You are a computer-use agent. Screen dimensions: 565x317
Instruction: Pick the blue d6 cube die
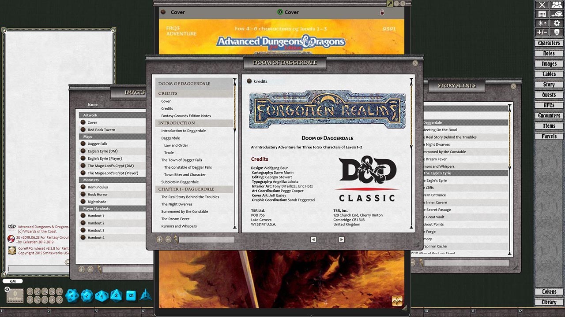(x=131, y=295)
